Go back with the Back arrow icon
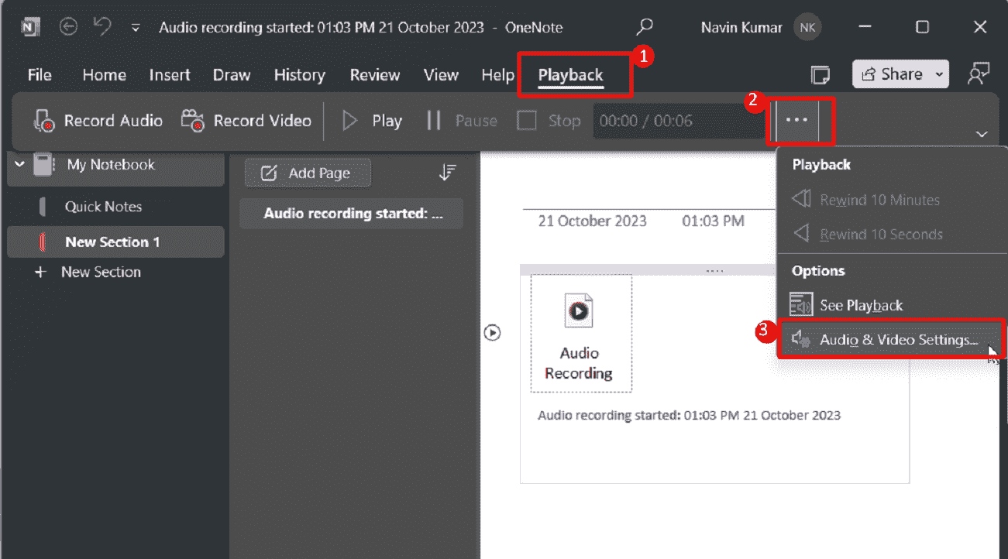This screenshot has width=1008, height=559. tap(69, 27)
